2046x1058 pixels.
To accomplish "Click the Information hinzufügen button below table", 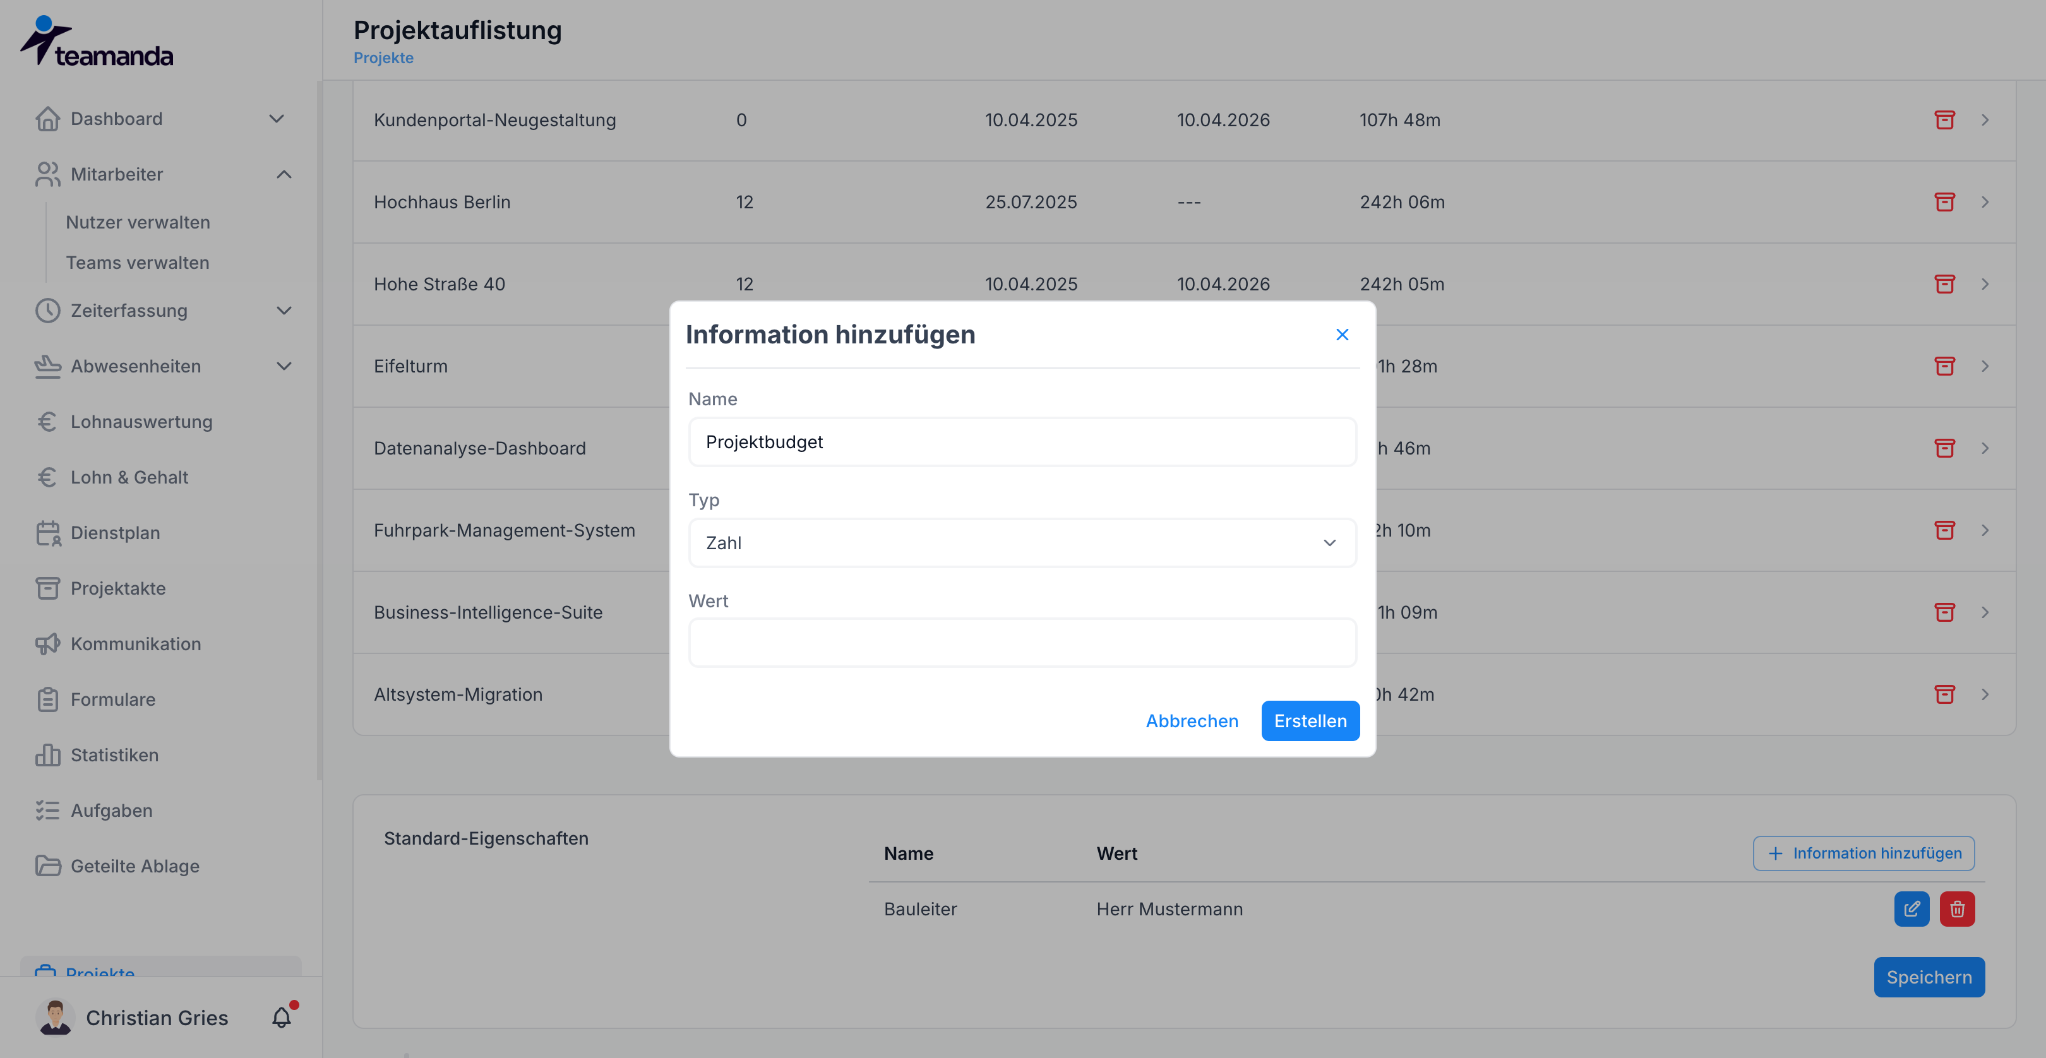I will pos(1864,853).
